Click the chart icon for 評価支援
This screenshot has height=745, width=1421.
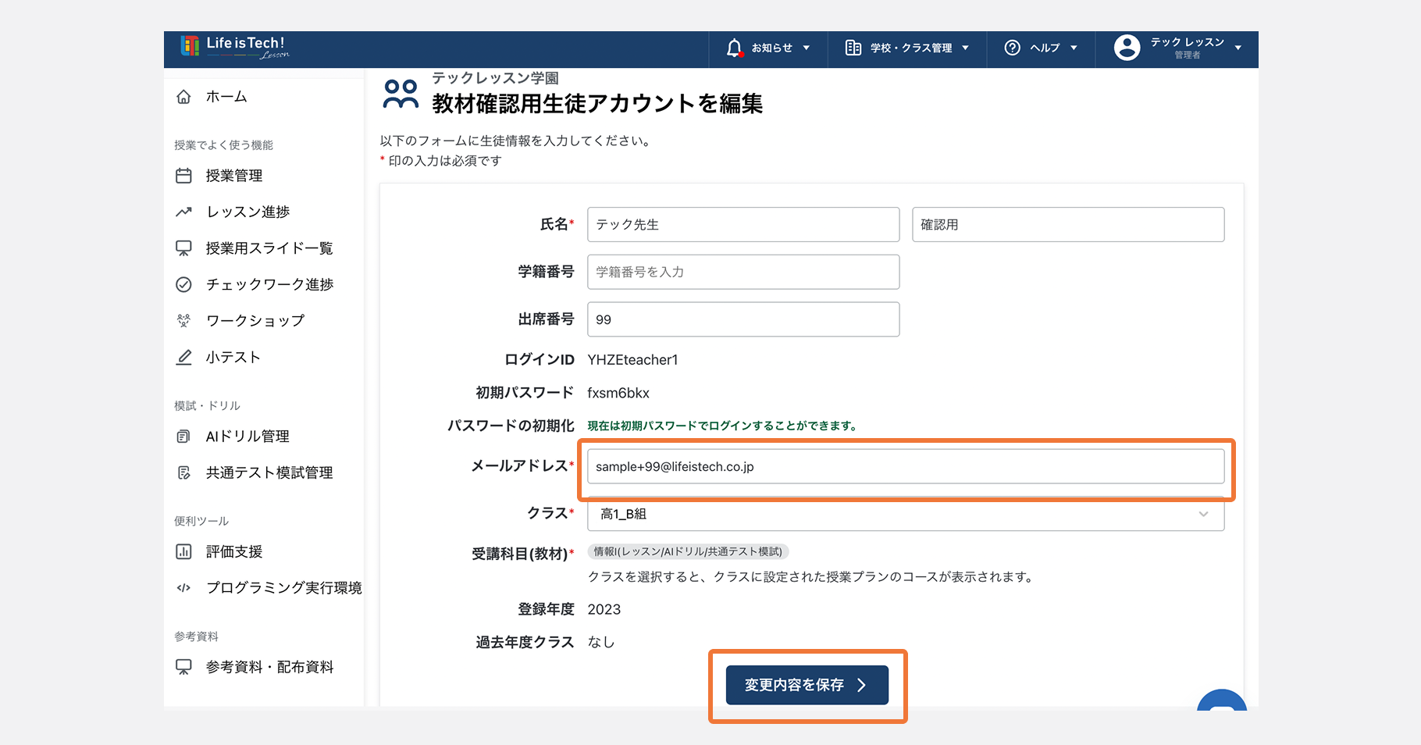[x=183, y=551]
